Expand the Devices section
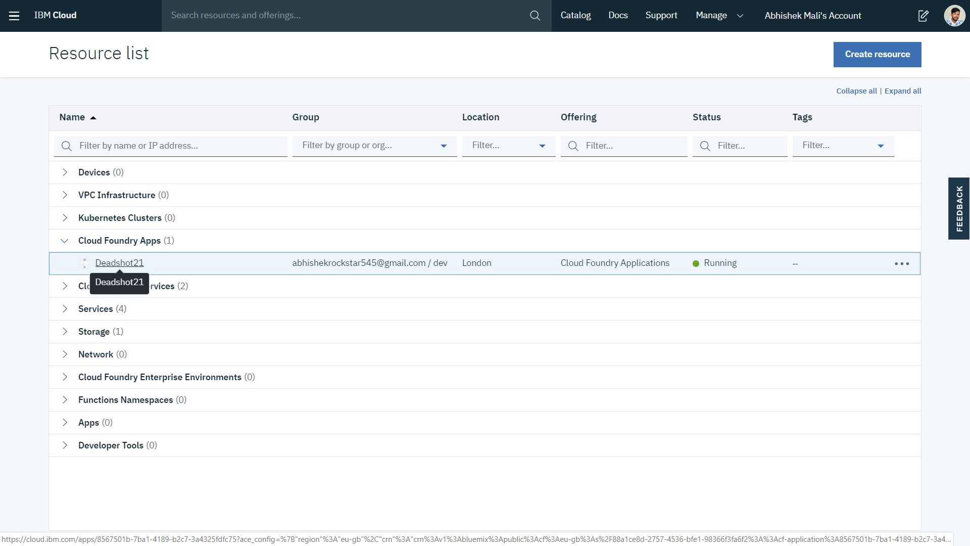 [x=65, y=172]
